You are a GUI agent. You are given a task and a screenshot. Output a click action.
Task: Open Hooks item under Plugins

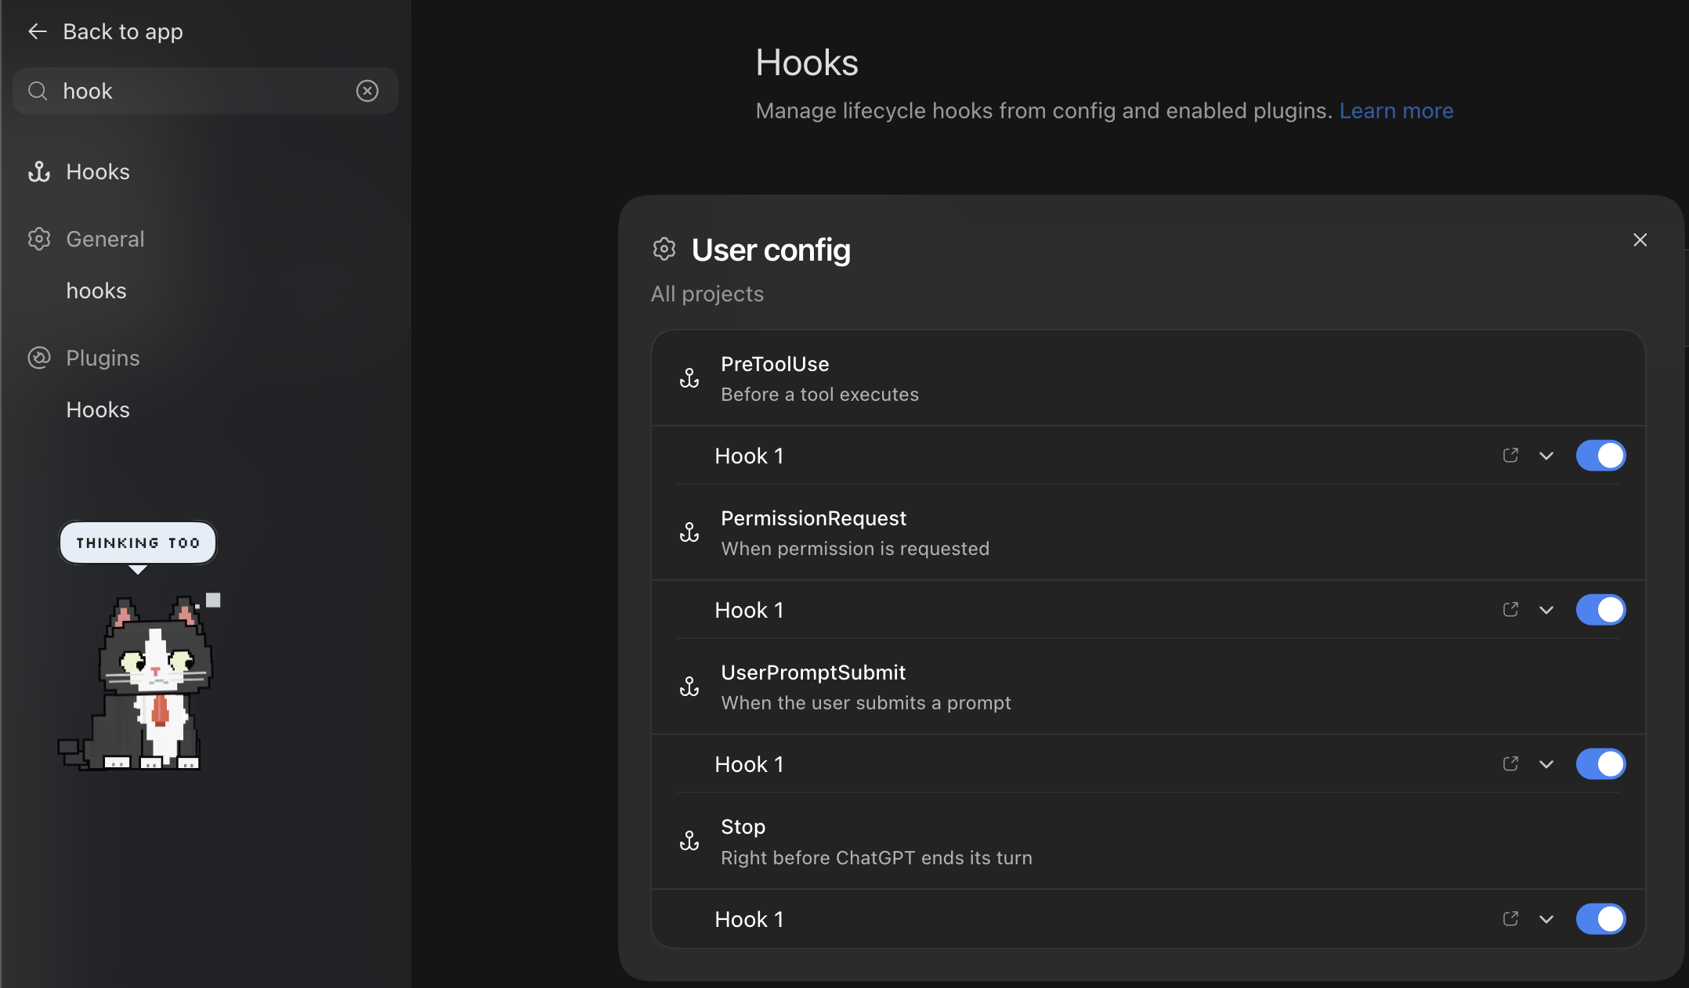[x=98, y=409]
